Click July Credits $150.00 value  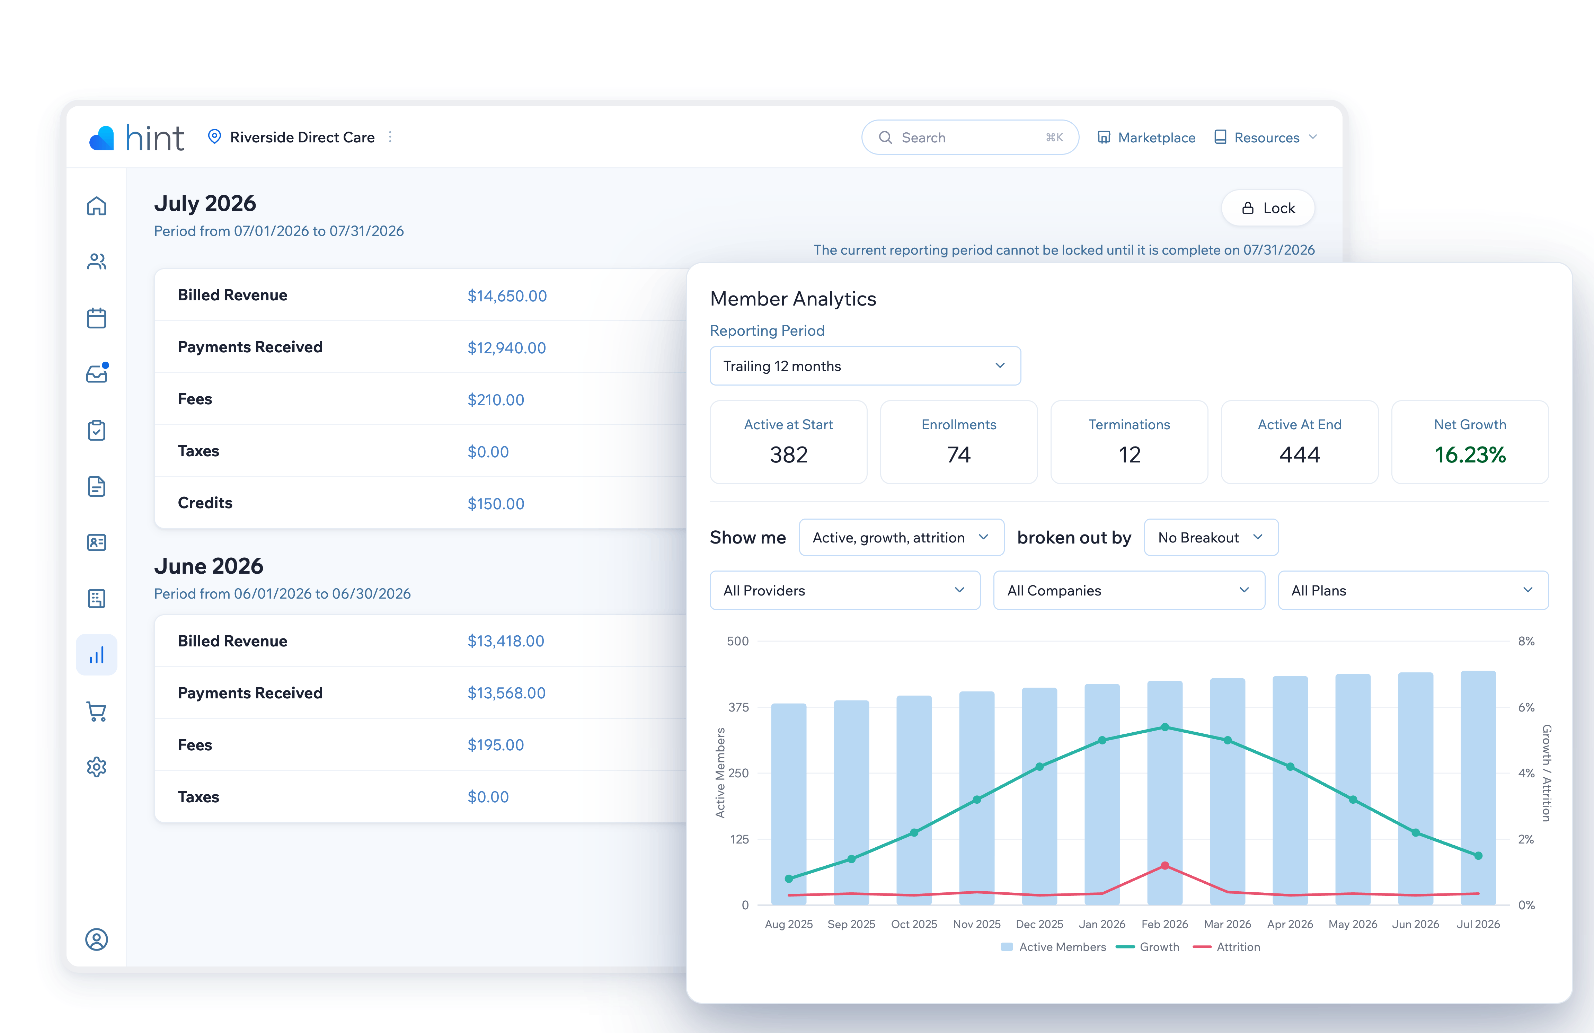(496, 504)
